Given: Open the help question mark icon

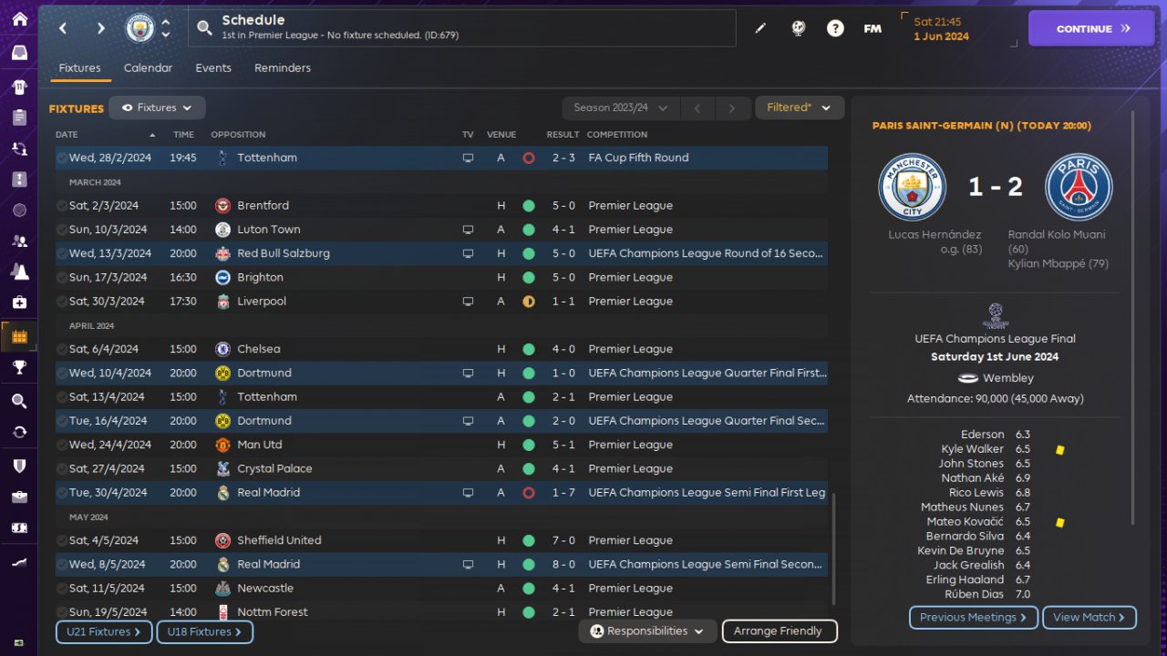Looking at the screenshot, I should (835, 28).
